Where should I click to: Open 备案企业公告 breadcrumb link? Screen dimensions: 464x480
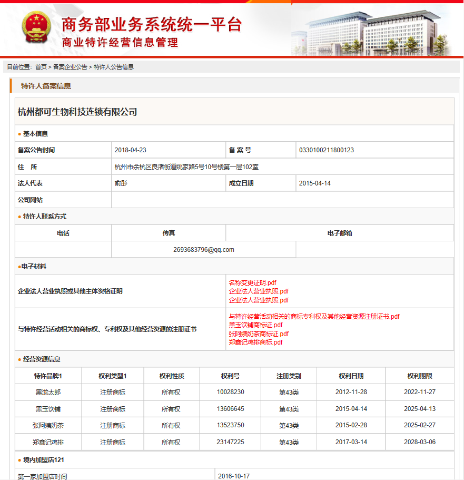[x=70, y=67]
